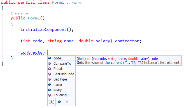Click the method icon beside 'ToString'
184x108 pixels.
pos(50,95)
